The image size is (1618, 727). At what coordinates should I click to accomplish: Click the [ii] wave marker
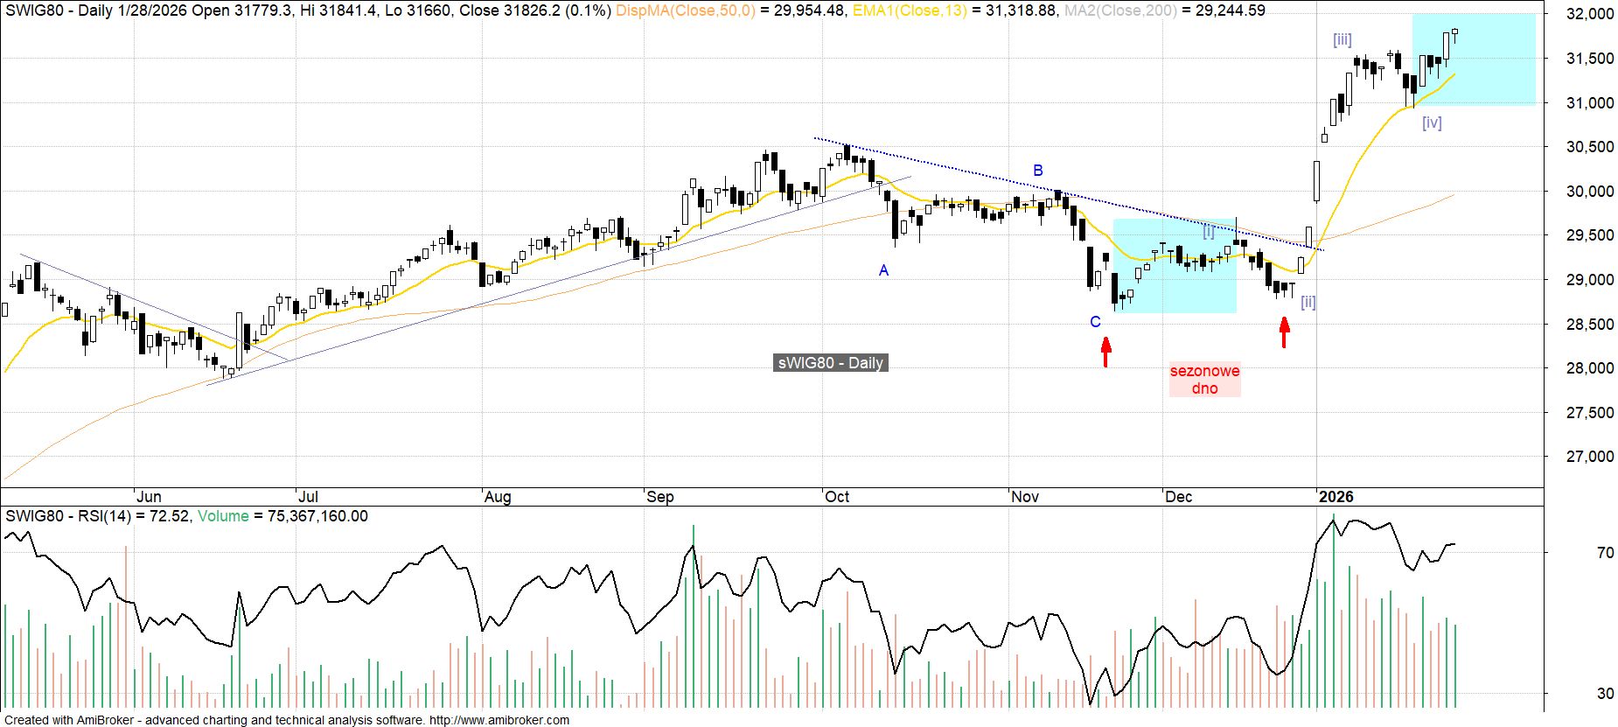pyautogui.click(x=1308, y=303)
